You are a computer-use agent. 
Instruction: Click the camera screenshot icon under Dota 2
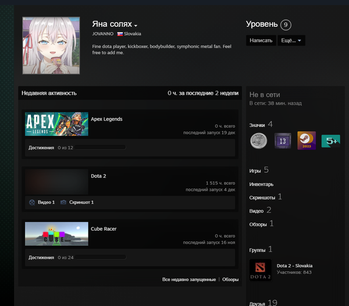tap(63, 202)
